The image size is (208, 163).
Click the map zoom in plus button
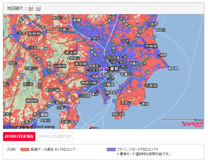coord(30,8)
